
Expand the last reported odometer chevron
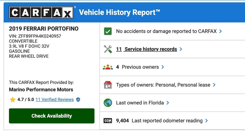click(206, 121)
